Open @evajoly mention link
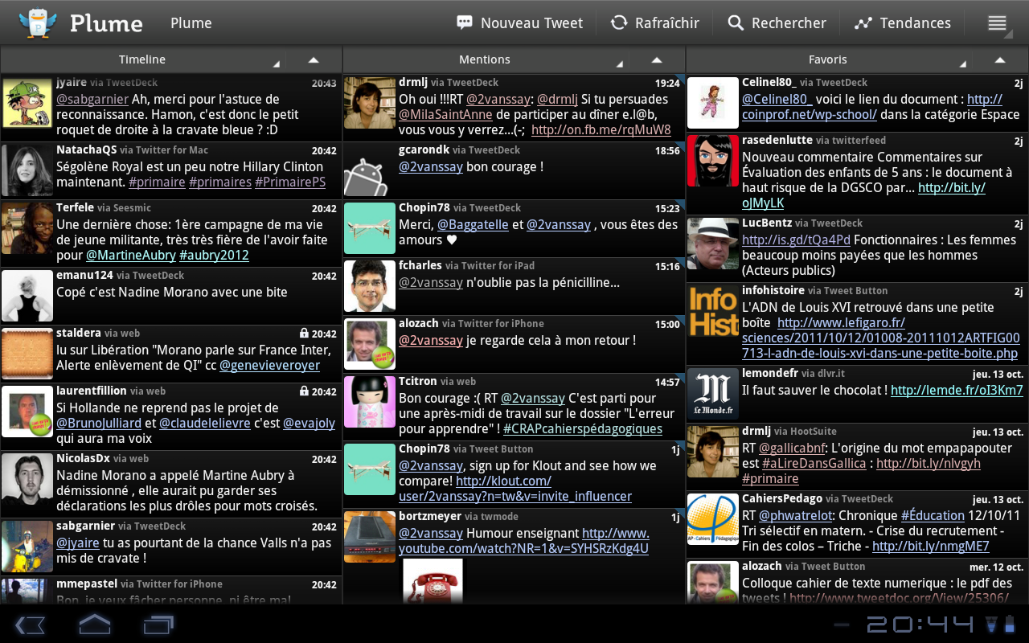 coord(309,424)
